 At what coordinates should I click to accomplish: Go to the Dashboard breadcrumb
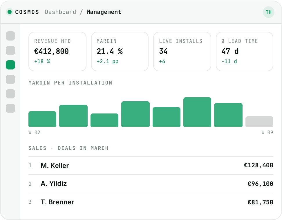(x=60, y=12)
